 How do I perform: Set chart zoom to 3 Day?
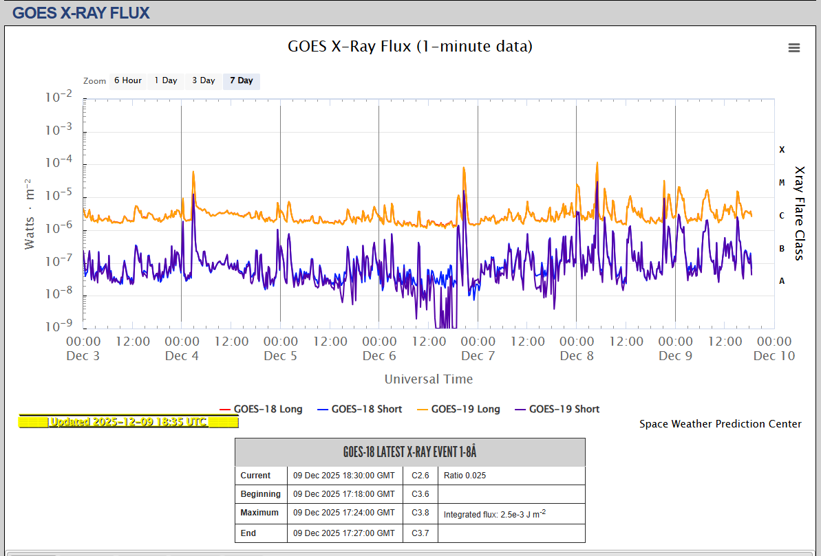click(x=203, y=80)
